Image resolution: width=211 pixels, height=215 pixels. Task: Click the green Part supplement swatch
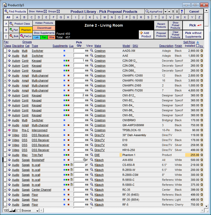coord(44,37)
